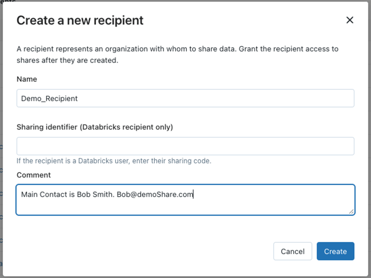Close the Create a new recipient dialog
The width and height of the screenshot is (371, 278).
tap(349, 20)
